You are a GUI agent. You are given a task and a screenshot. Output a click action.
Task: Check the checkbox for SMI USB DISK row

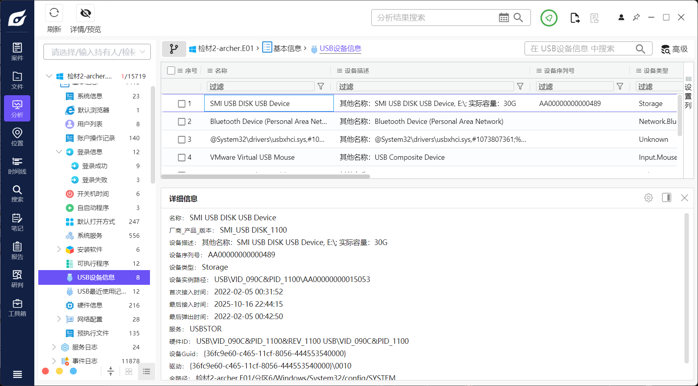click(x=182, y=103)
